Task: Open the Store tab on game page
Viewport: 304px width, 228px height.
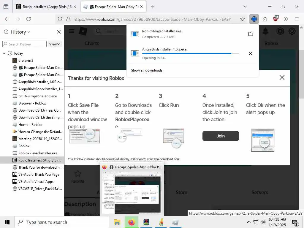Action: (181, 192)
